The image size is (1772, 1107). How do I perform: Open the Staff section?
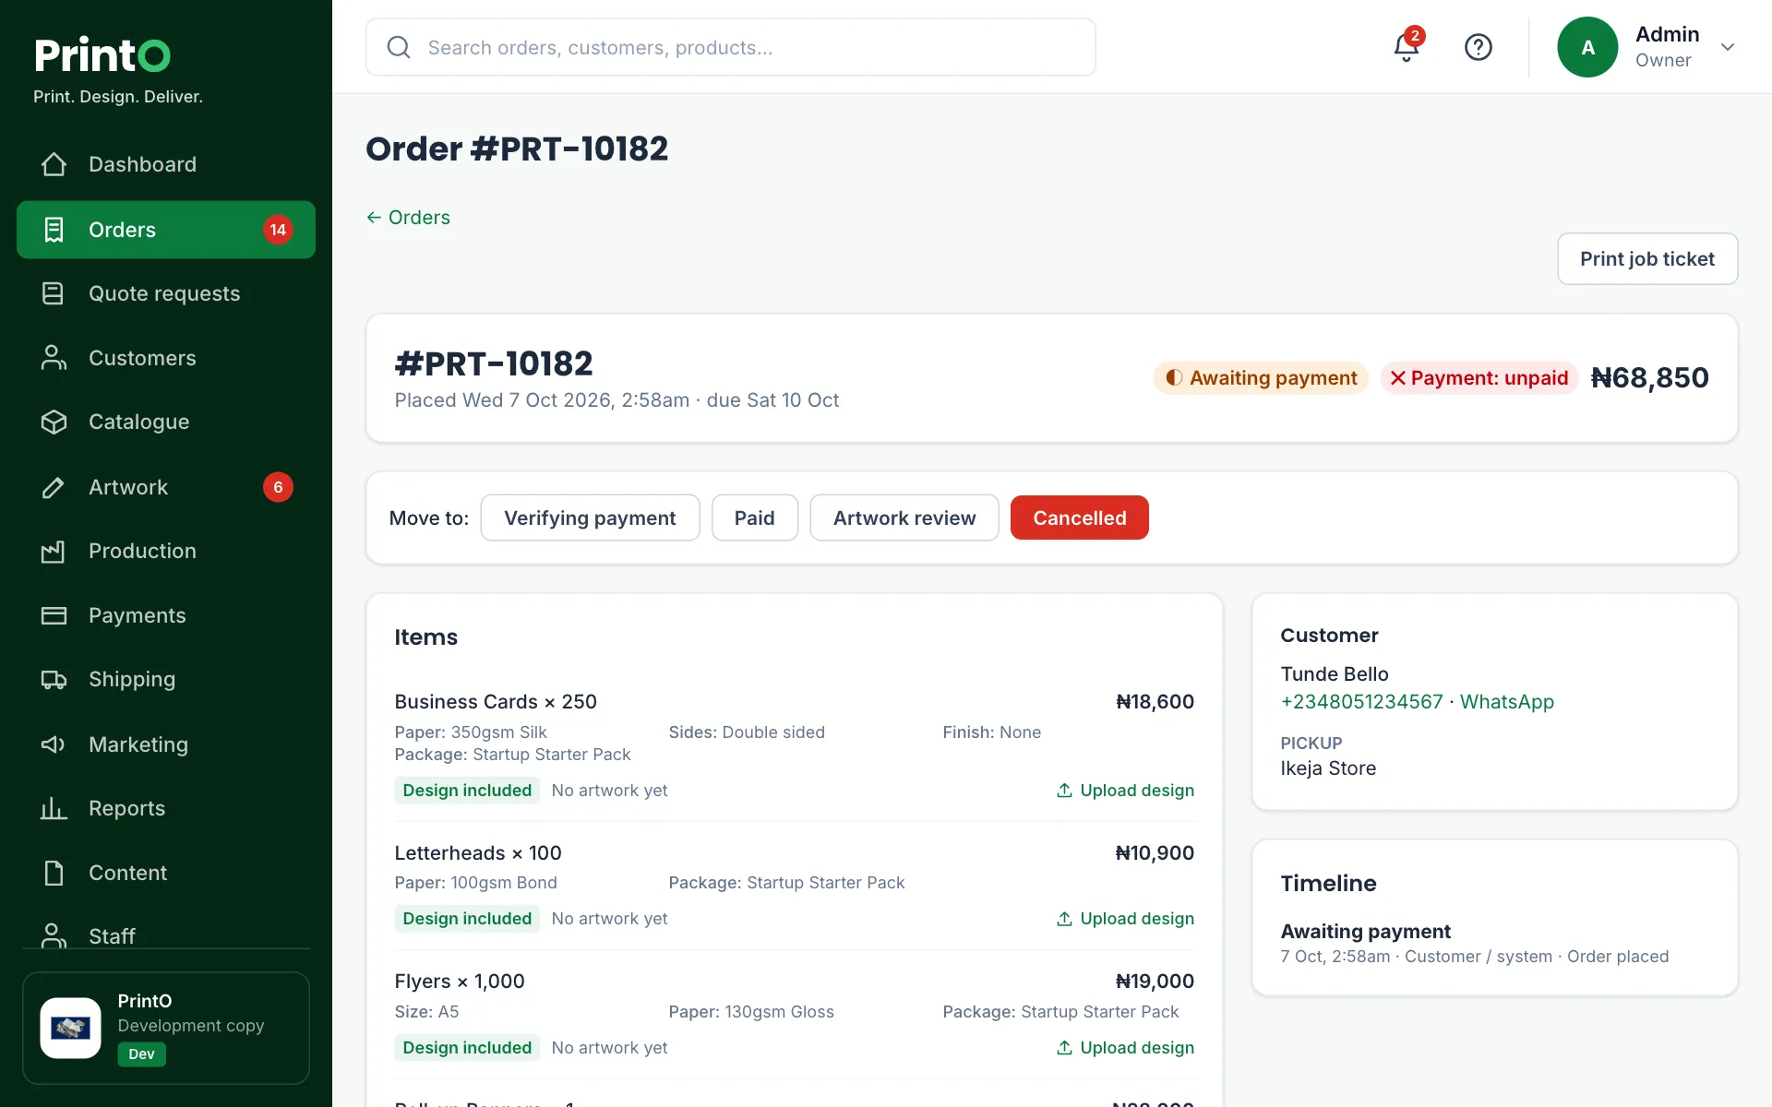(x=166, y=935)
